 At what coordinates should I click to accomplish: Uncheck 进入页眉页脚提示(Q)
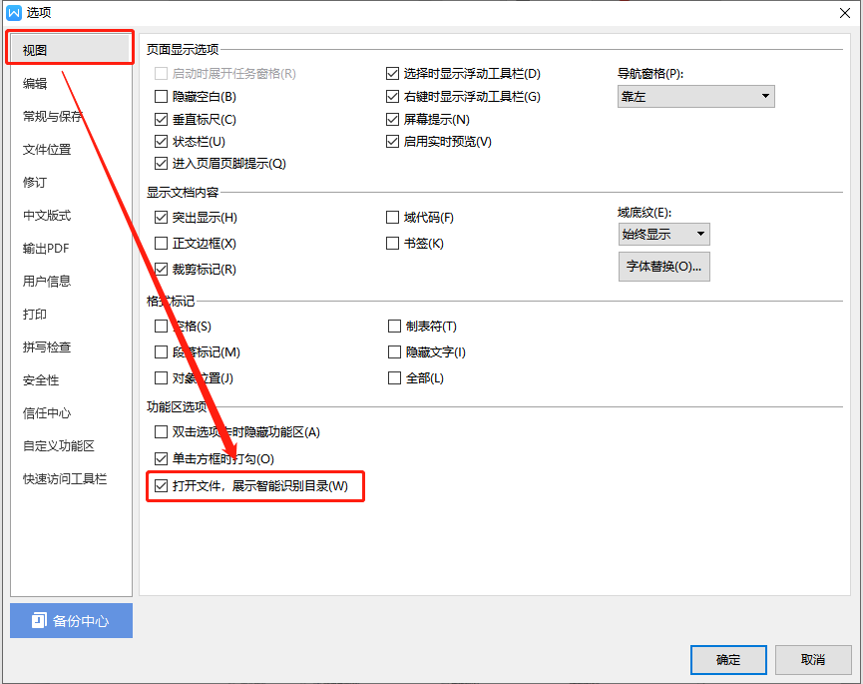click(162, 164)
